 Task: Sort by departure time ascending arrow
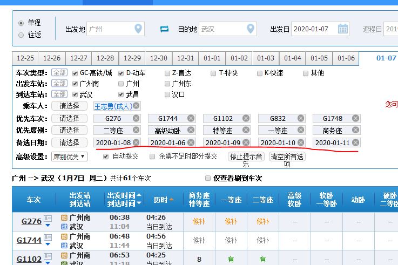point(139,195)
